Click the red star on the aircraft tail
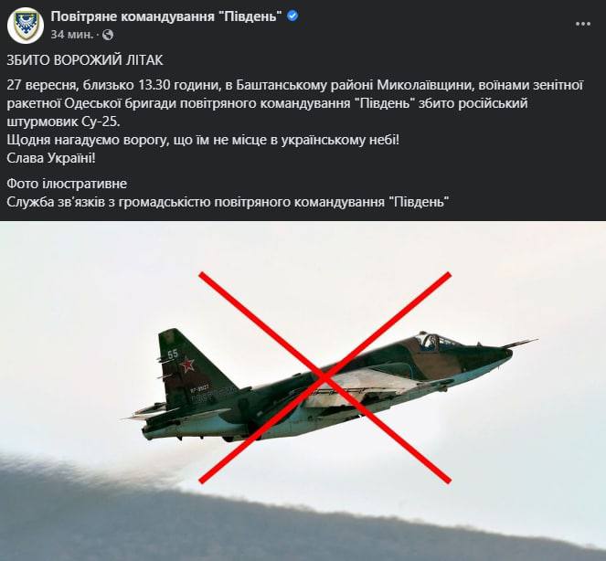606x561 pixels. click(x=187, y=364)
